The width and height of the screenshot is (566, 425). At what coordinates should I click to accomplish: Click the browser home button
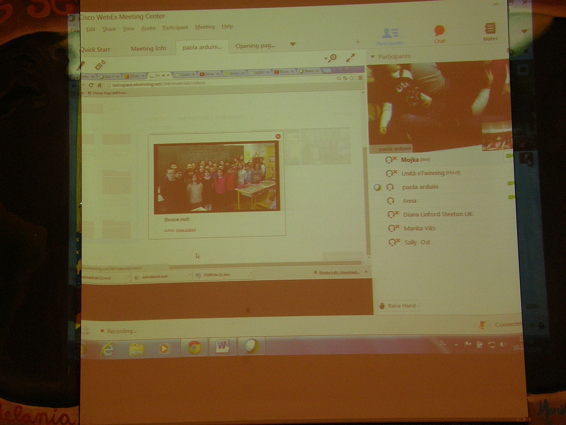tap(99, 85)
